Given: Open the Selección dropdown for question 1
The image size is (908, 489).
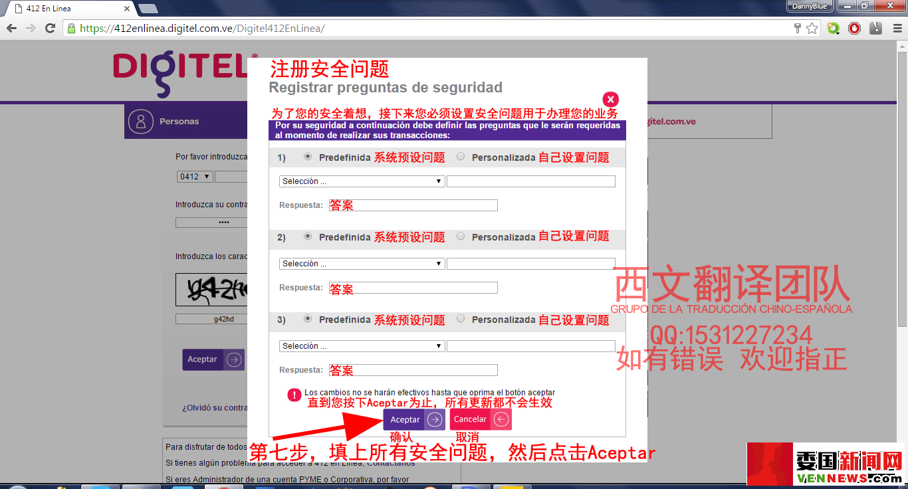Looking at the screenshot, I should pos(362,181).
